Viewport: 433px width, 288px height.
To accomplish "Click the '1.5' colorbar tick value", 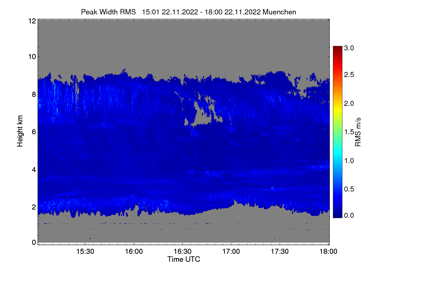I will click(349, 132).
